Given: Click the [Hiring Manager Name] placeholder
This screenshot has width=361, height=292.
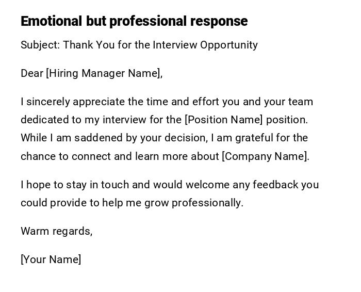Looking at the screenshot, I should [104, 73].
